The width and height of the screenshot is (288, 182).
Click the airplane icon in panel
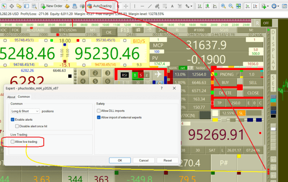pyautogui.click(x=158, y=74)
